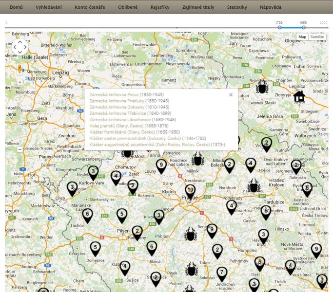This screenshot has width=333, height=292.
Task: Click cluster marker 5 north of Pilsen
Action: pos(122,215)
